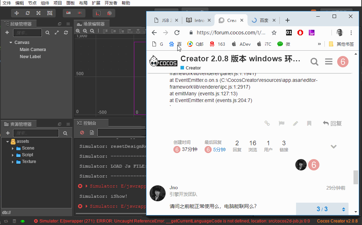This screenshot has width=362, height=225.
Task: Reply with 回复 button
Action: point(332,123)
